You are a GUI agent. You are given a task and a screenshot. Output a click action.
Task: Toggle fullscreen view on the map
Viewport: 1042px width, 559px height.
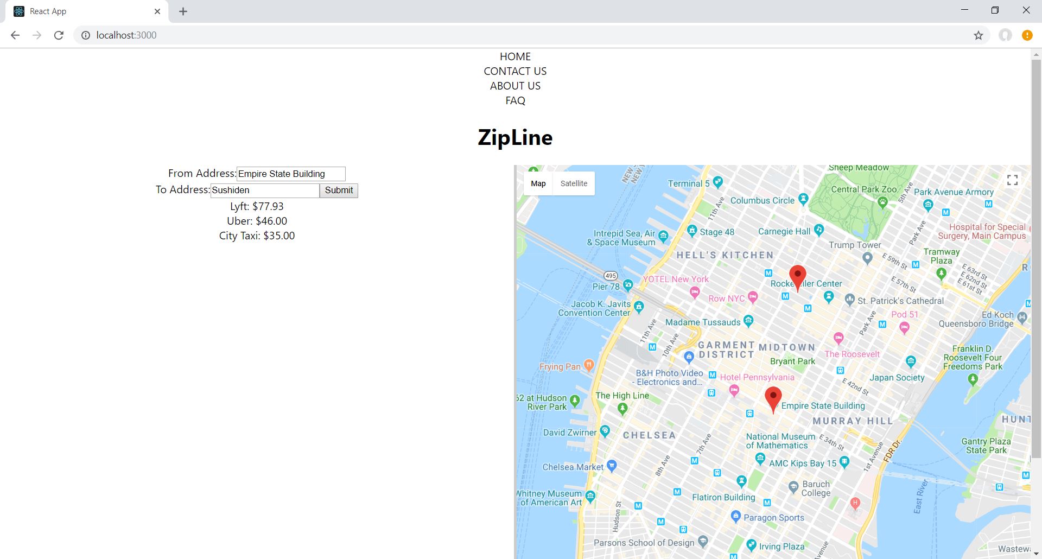(1012, 180)
